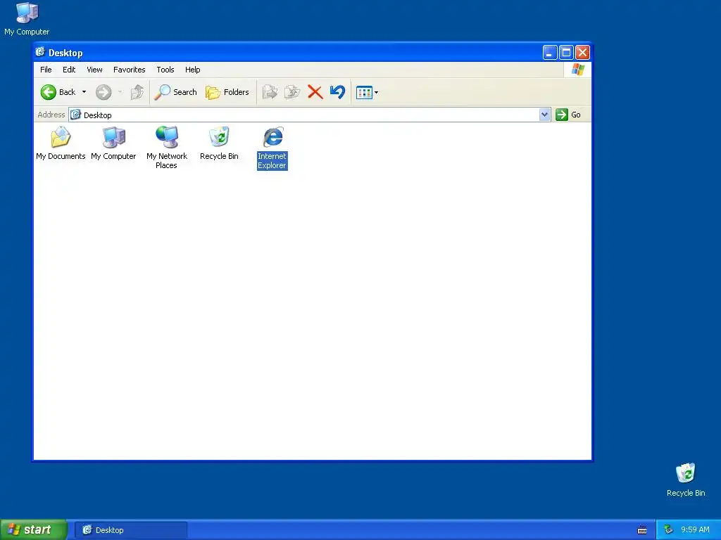Click the Copy To toolbar icon
721x540 pixels.
pos(292,92)
